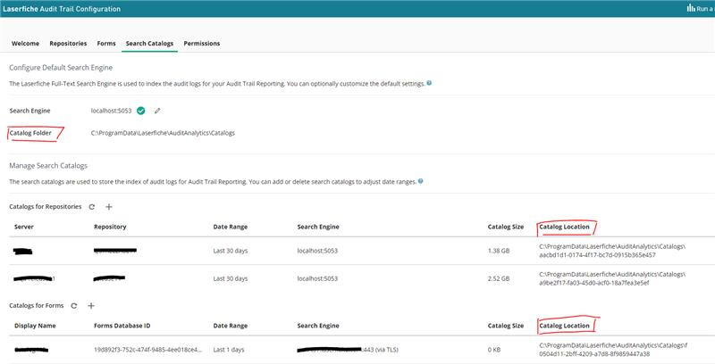Refresh the Catalogs for Repositories list
The height and width of the screenshot is (364, 715).
[92, 207]
